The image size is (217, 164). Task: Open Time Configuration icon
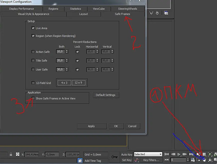193,160
